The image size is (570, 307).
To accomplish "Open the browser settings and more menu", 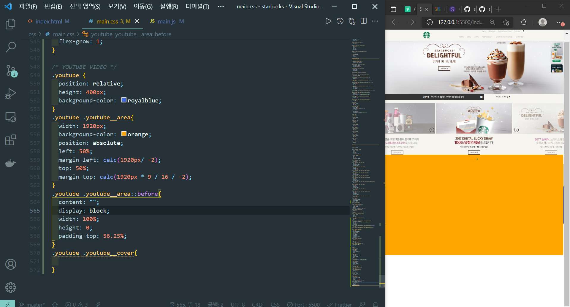I will click(x=560, y=22).
